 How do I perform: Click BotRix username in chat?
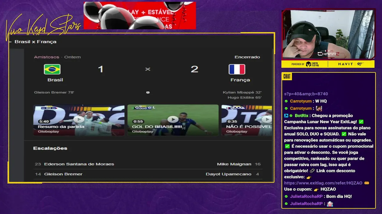click(301, 116)
